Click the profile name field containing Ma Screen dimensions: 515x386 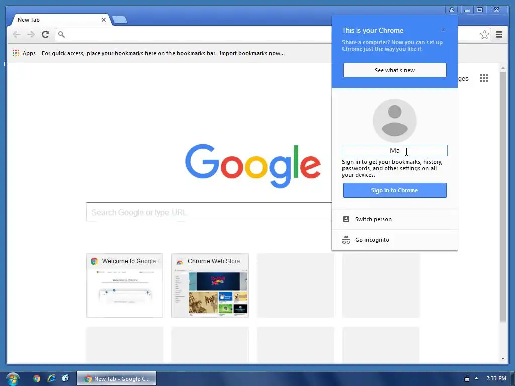[x=394, y=150]
